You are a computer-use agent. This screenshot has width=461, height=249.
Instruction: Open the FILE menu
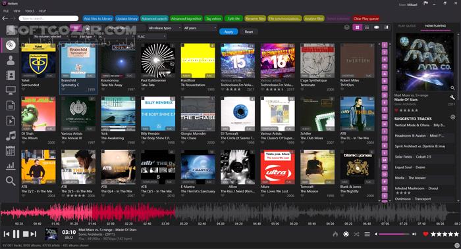(x=6, y=11)
